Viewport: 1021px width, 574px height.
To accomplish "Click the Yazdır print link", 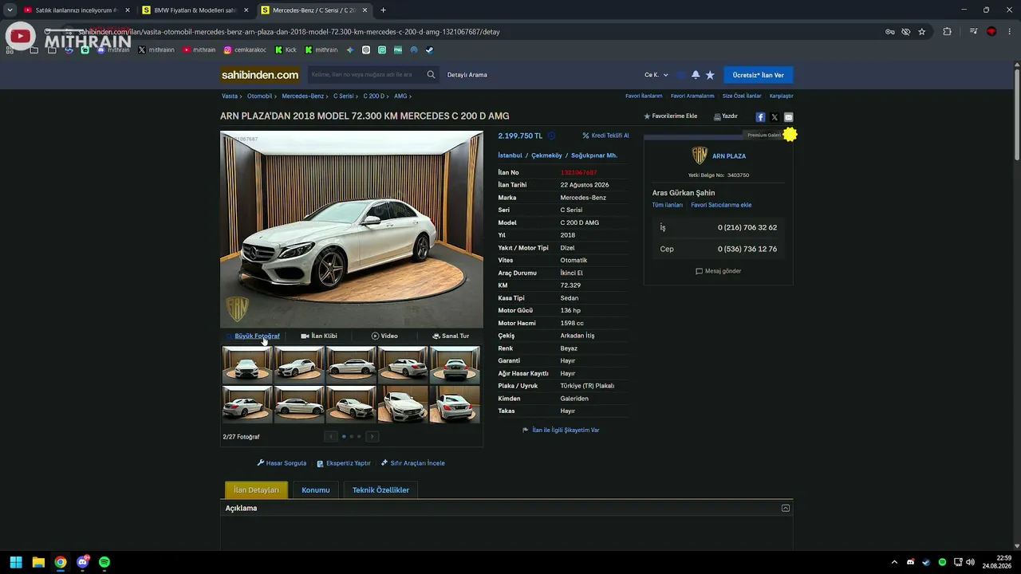I will (725, 116).
